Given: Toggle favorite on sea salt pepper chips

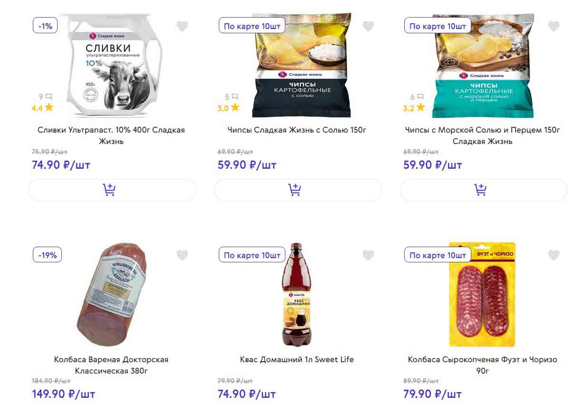Looking at the screenshot, I should click(554, 26).
